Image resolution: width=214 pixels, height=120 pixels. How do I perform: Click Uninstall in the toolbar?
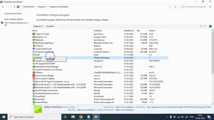coord(50,26)
